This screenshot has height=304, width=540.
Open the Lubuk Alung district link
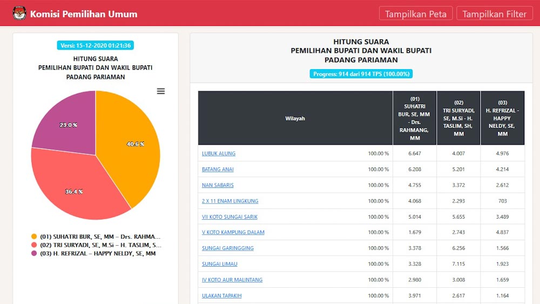point(219,153)
